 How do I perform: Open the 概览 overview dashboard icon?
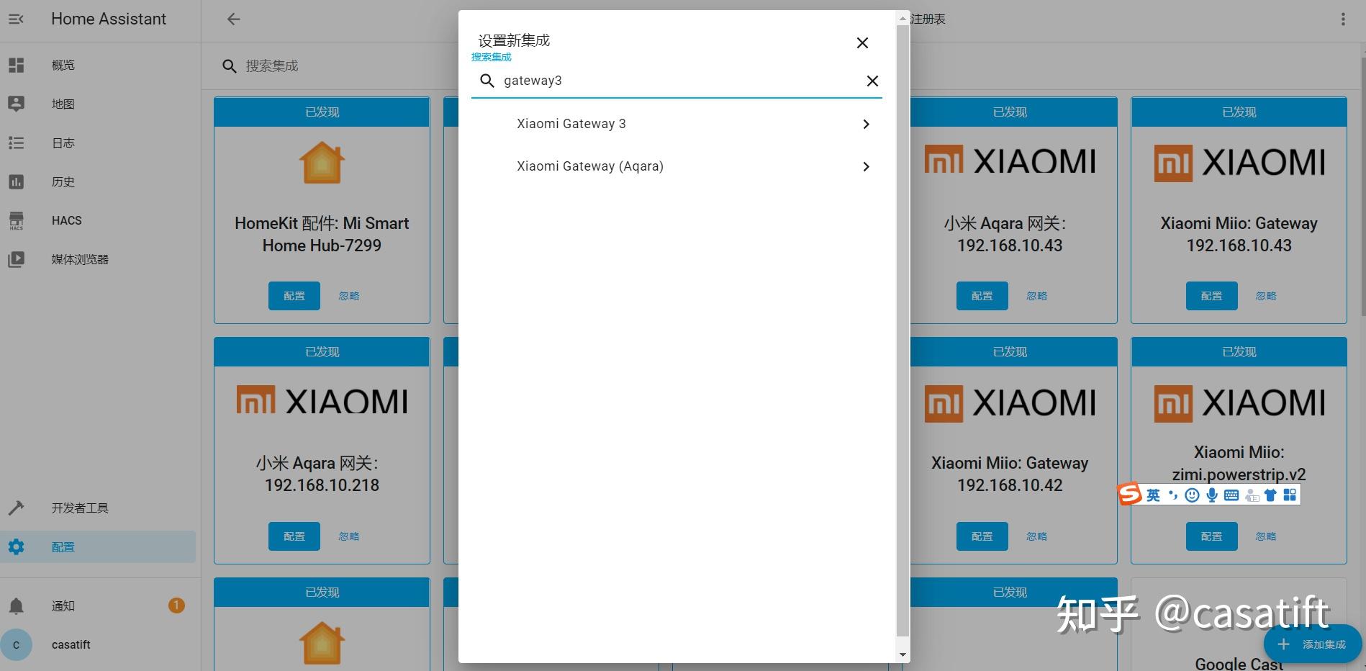(x=16, y=66)
